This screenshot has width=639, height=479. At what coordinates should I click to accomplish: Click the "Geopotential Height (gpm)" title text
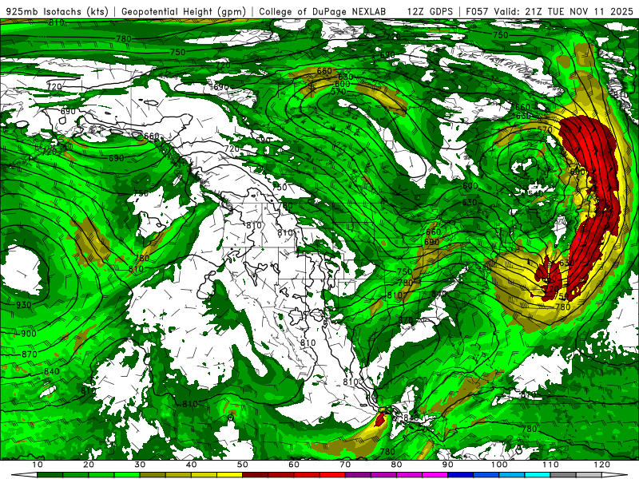coord(184,12)
